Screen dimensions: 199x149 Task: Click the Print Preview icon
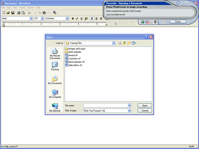23,13
